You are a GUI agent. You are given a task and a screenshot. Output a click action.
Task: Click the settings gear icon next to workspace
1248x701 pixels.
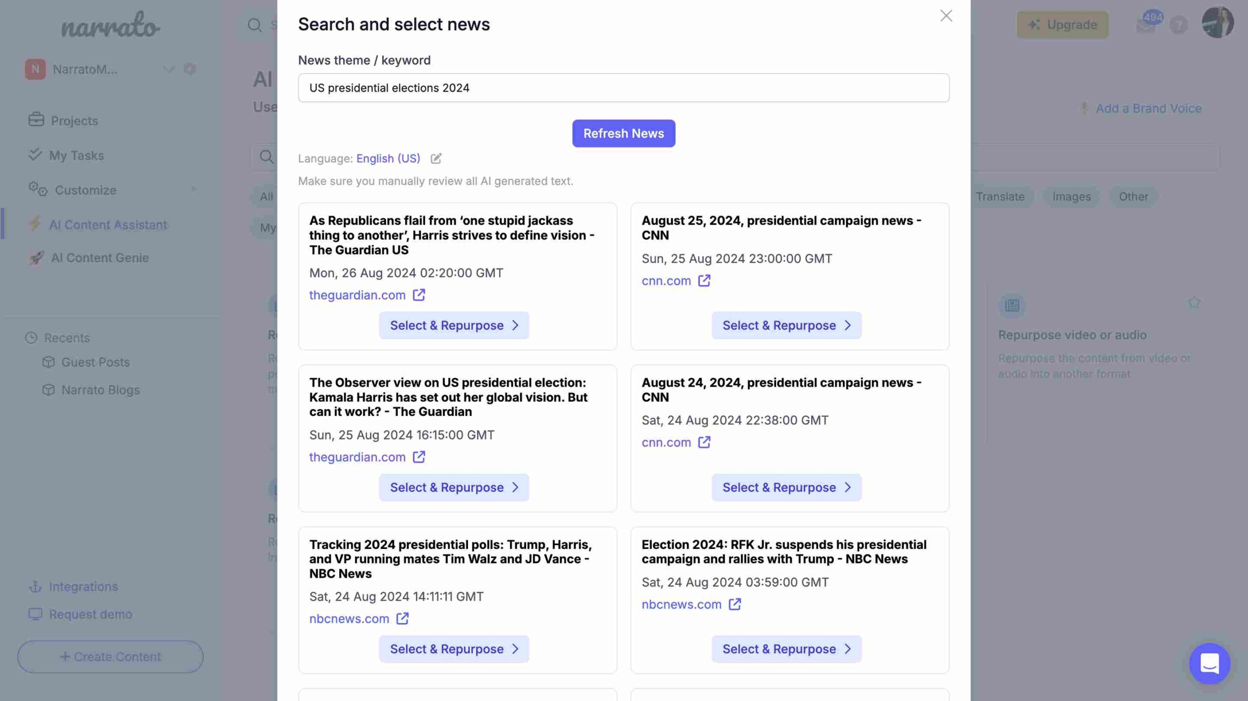point(190,69)
